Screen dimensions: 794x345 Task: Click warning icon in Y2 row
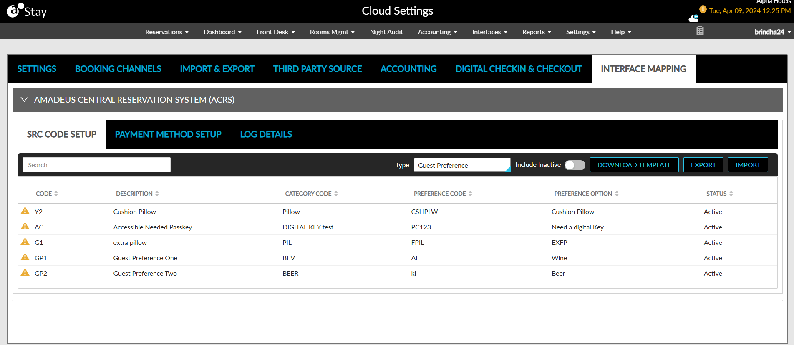[25, 211]
